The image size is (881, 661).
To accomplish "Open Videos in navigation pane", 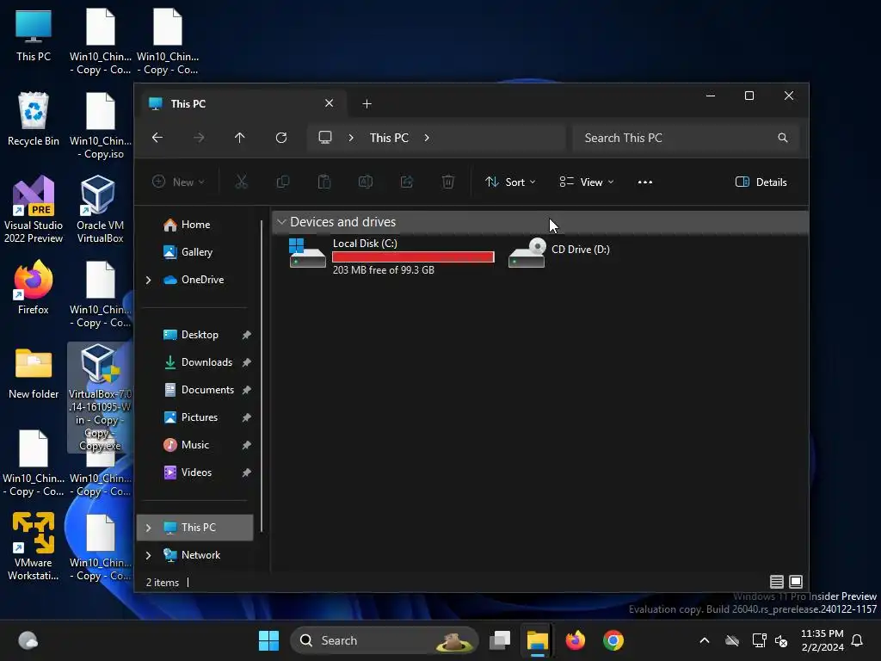I will (194, 473).
